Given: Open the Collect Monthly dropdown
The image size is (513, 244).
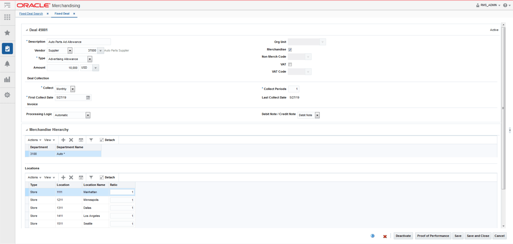Looking at the screenshot, I should point(73,89).
